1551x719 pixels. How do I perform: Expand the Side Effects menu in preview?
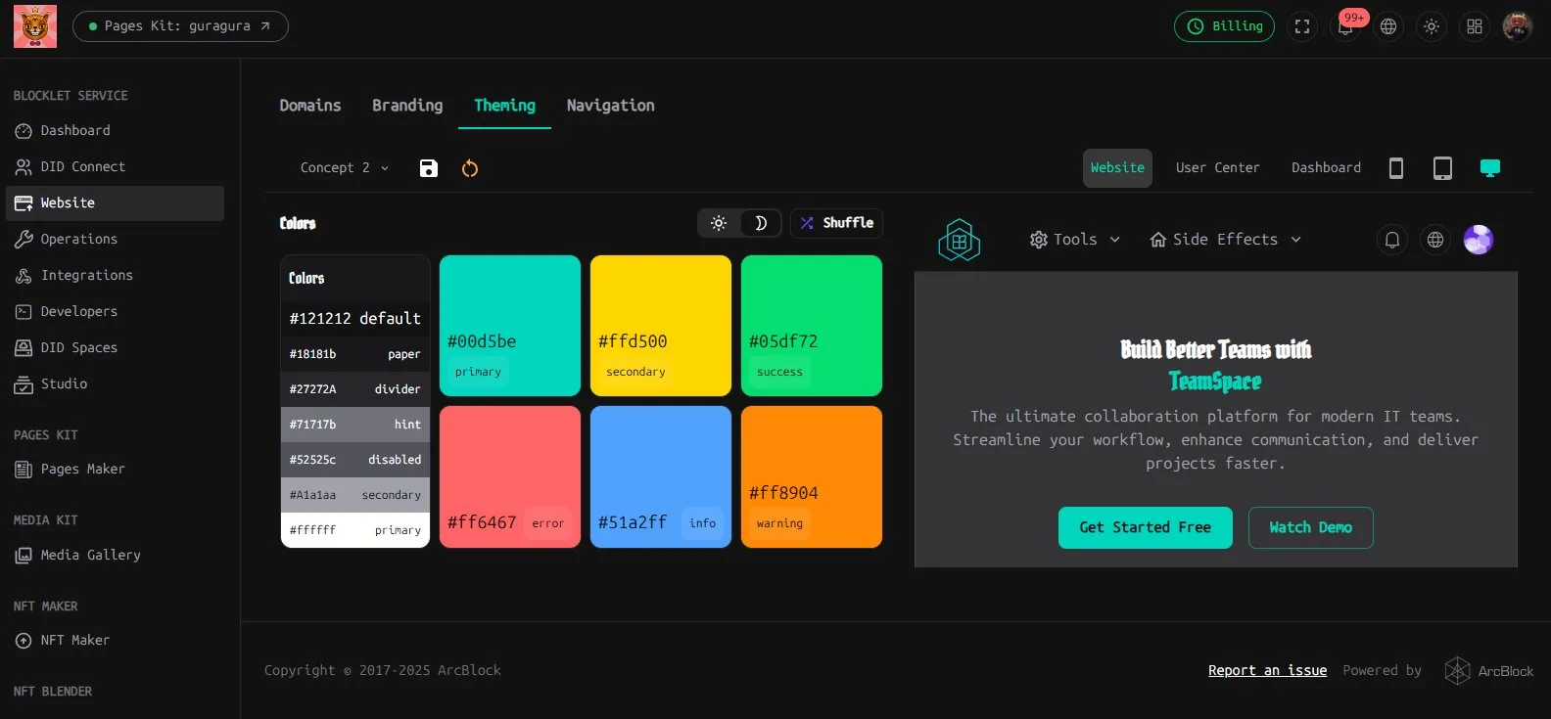pos(1225,240)
